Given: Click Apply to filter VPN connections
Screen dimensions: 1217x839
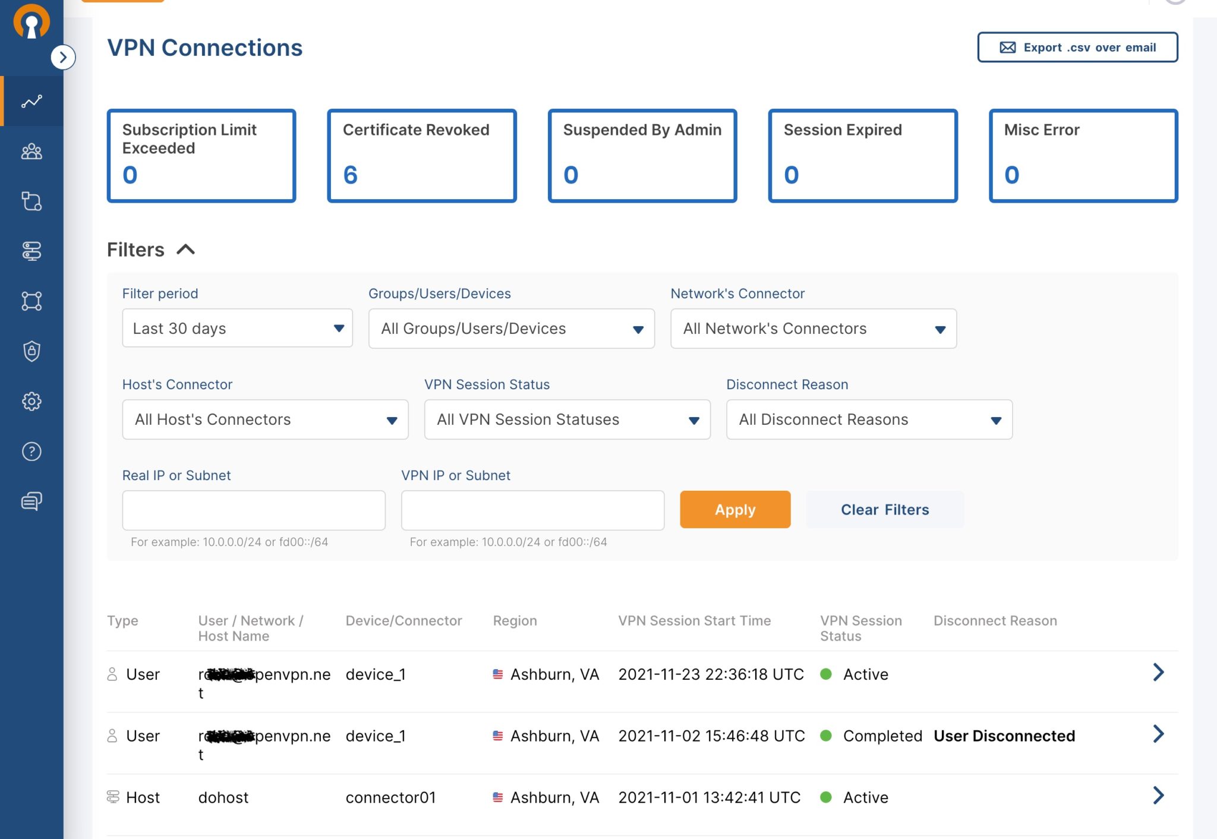Looking at the screenshot, I should tap(735, 509).
